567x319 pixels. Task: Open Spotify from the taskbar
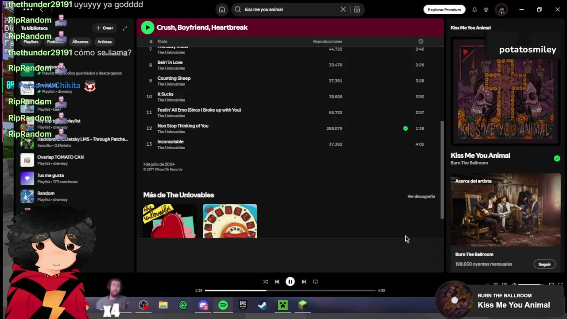click(x=223, y=305)
